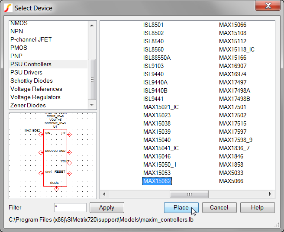Choose device MAX15053

point(157,173)
